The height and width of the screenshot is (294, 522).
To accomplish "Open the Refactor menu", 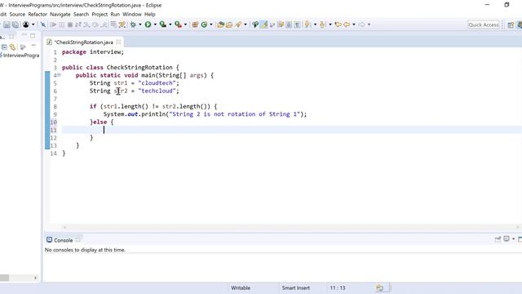I will pos(38,15).
